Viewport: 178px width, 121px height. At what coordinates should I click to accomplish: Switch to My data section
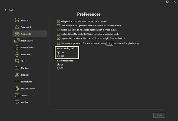tap(25, 68)
